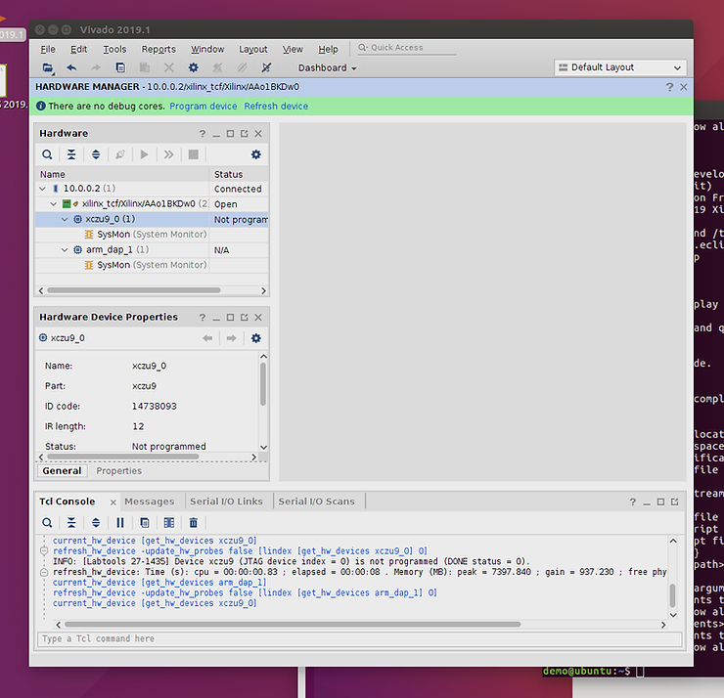
Task: Click Tcl Console horizontal scrollbar
Action: tap(293, 624)
